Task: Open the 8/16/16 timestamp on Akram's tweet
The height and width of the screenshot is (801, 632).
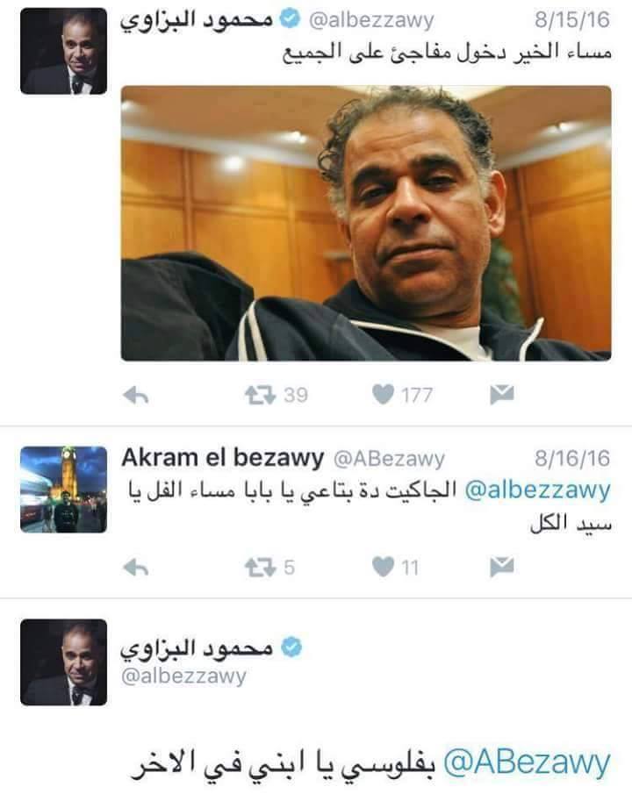Action: (x=572, y=458)
